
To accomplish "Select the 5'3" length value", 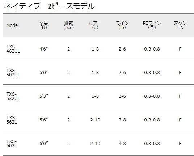I will point(44,96).
